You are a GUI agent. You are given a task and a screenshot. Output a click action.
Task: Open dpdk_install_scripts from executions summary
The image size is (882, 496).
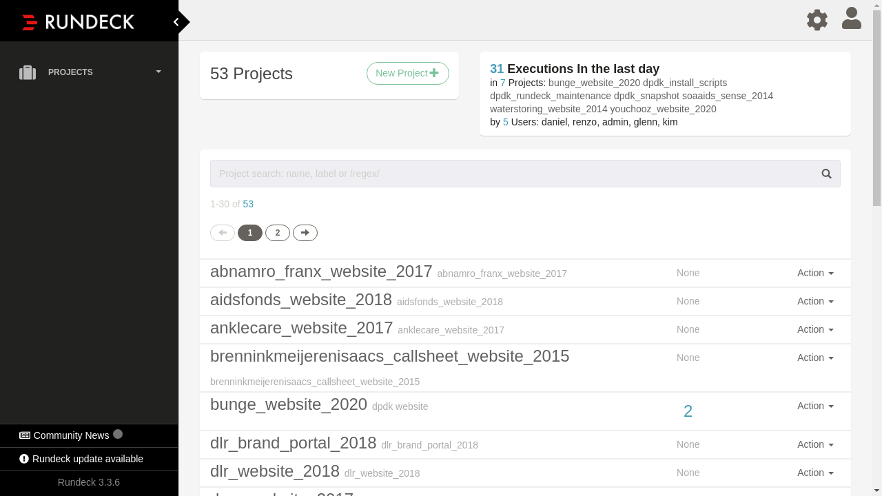coord(685,83)
